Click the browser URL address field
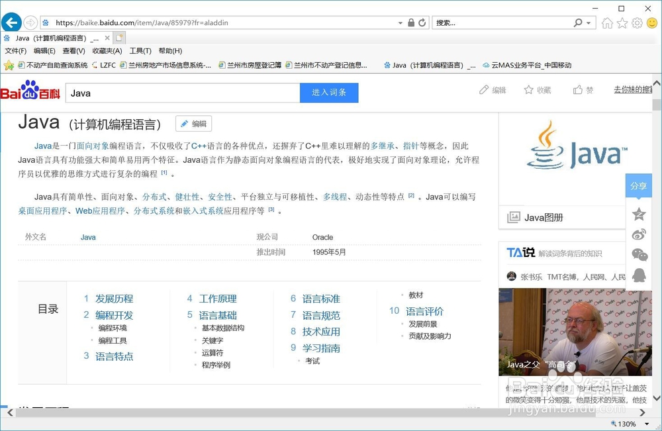Viewport: 662px width, 431px height. tap(225, 23)
